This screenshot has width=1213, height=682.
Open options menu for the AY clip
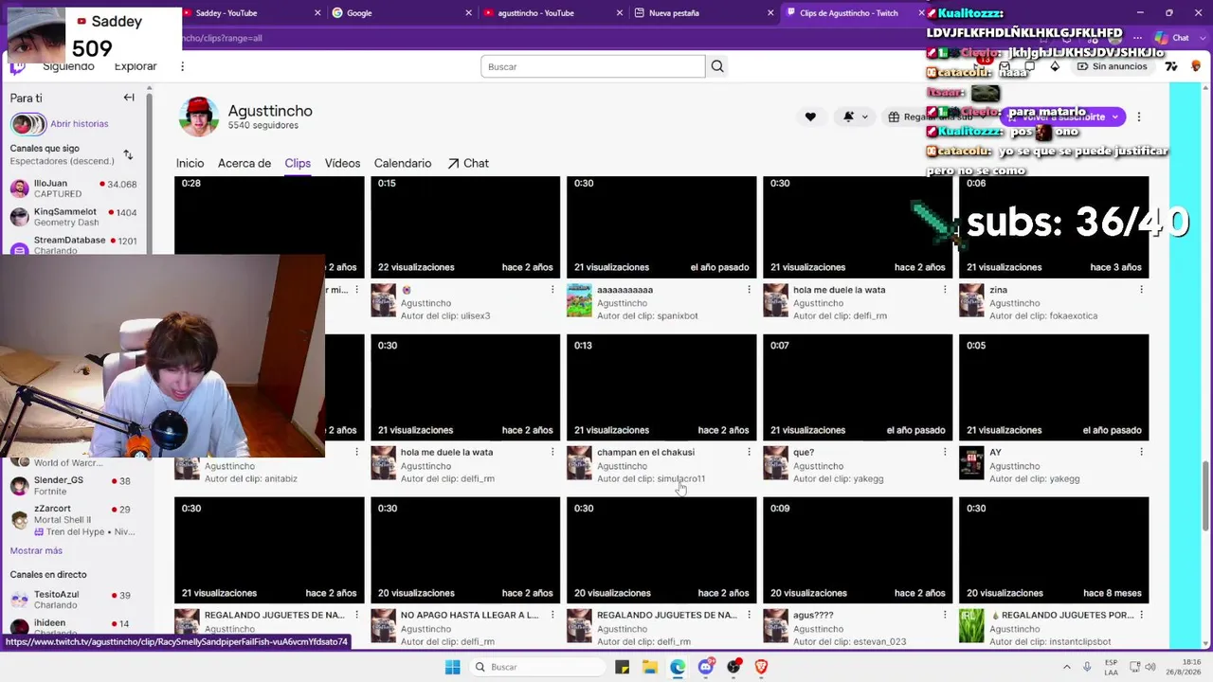click(x=1141, y=453)
